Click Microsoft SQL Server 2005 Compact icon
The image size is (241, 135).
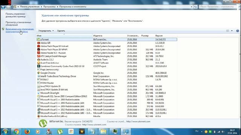pos(38,96)
